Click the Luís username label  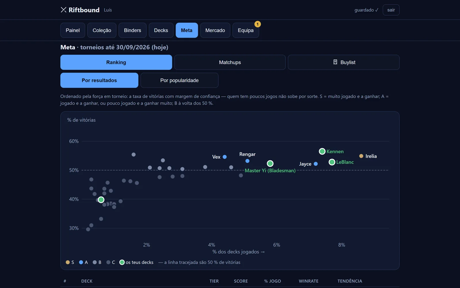pos(108,10)
